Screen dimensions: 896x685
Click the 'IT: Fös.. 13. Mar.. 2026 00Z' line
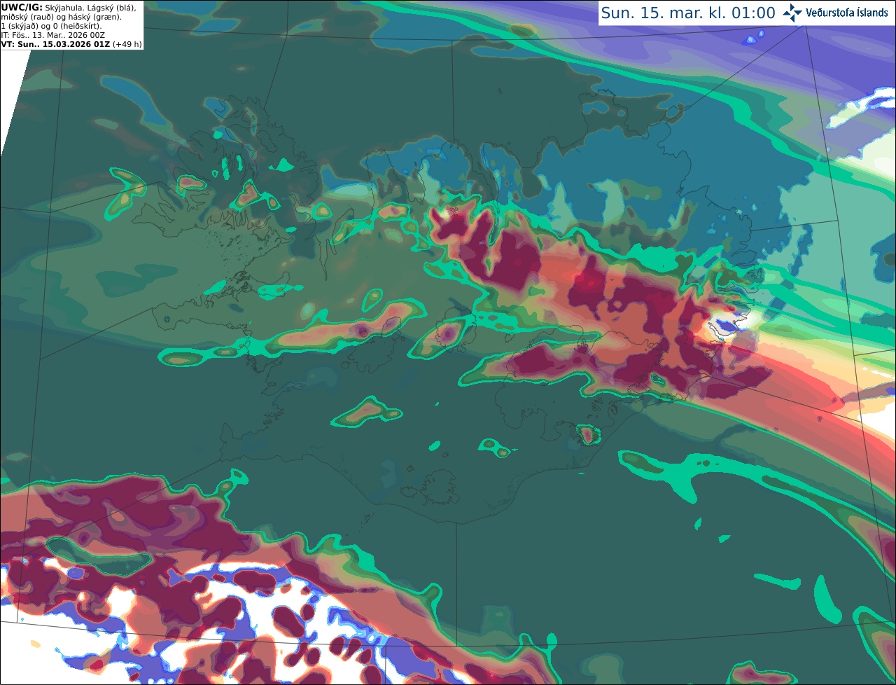[53, 35]
